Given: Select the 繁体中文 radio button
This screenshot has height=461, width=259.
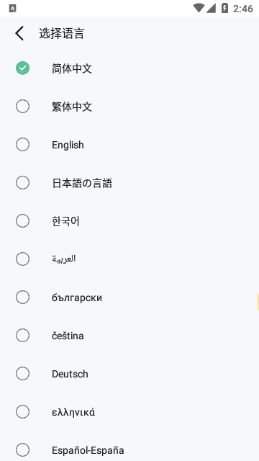Looking at the screenshot, I should coord(22,106).
